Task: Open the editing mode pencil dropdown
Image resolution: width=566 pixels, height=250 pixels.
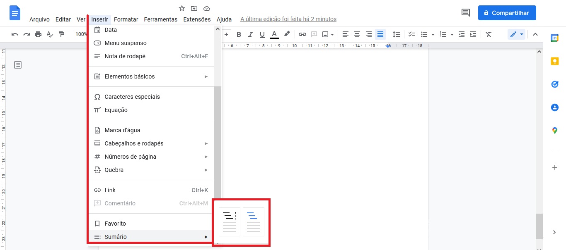Action: [516, 34]
